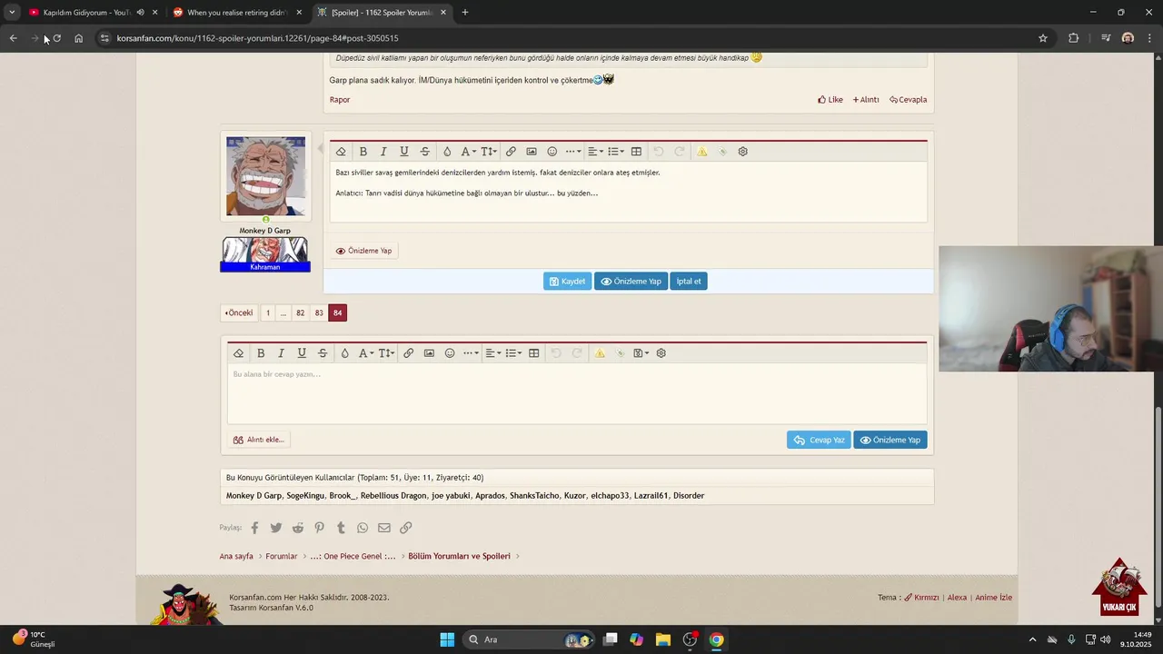
Task: Click the Kaydet save button
Action: pos(568,282)
